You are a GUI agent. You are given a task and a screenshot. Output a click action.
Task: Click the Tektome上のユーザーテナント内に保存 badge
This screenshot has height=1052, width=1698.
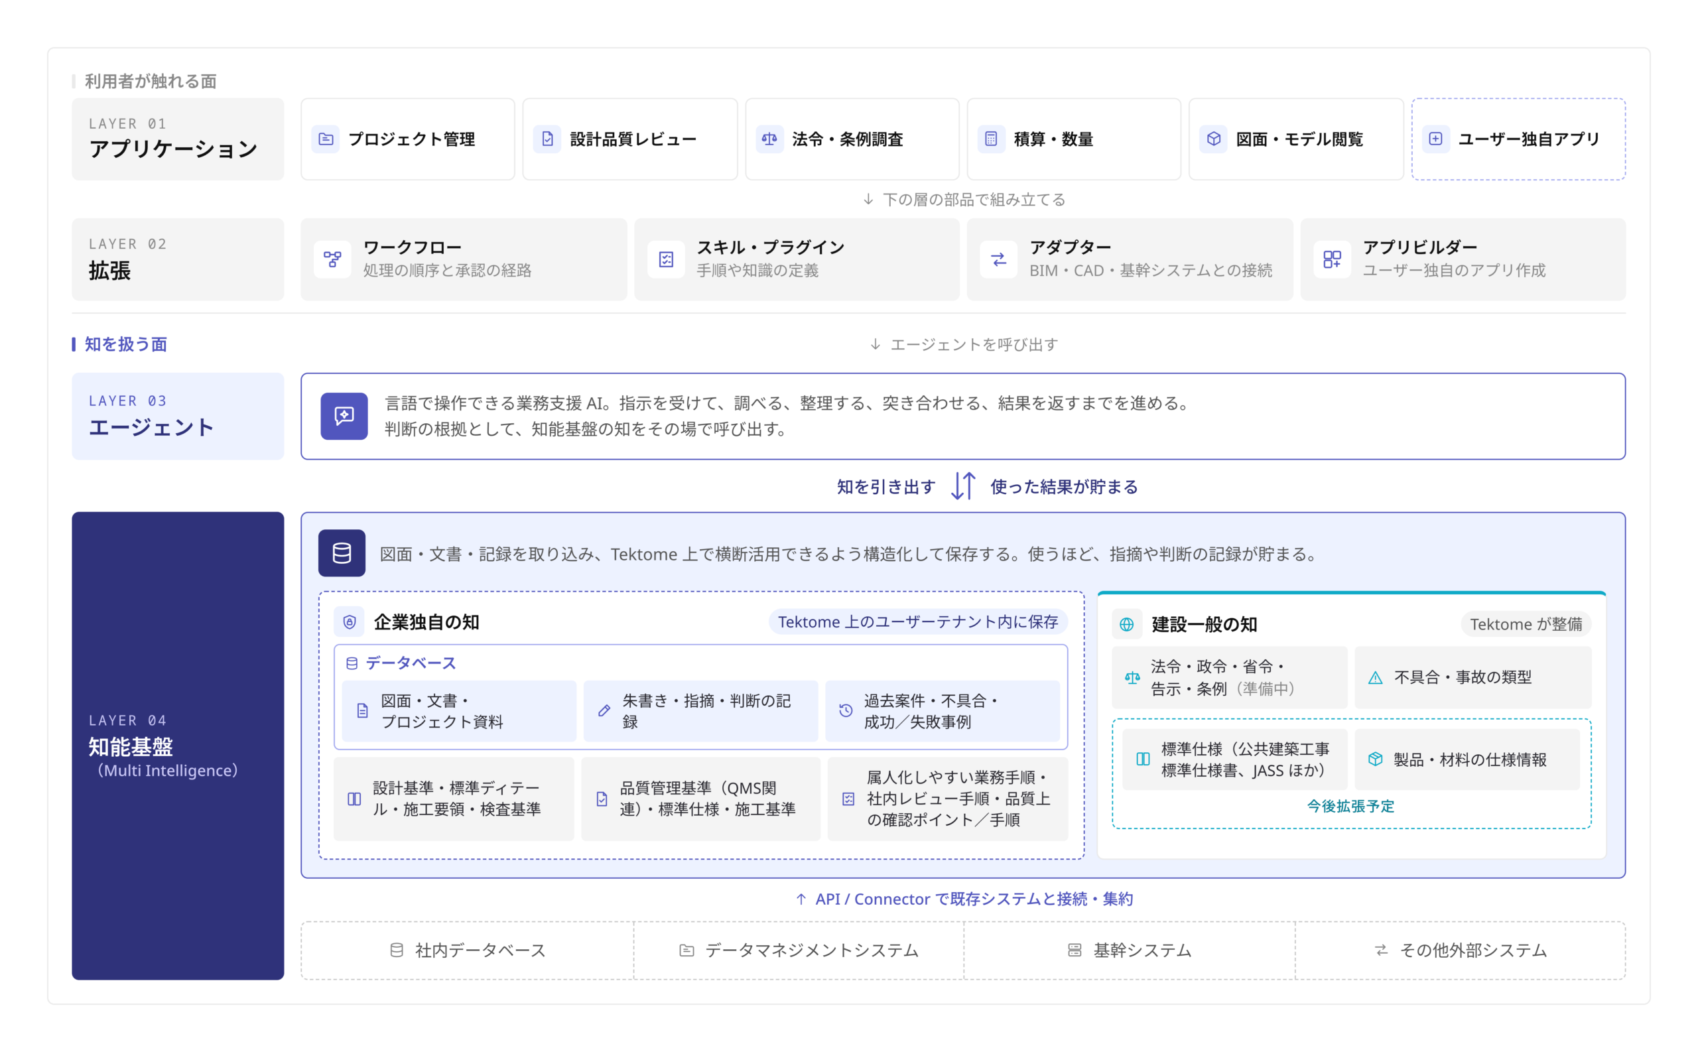point(917,622)
